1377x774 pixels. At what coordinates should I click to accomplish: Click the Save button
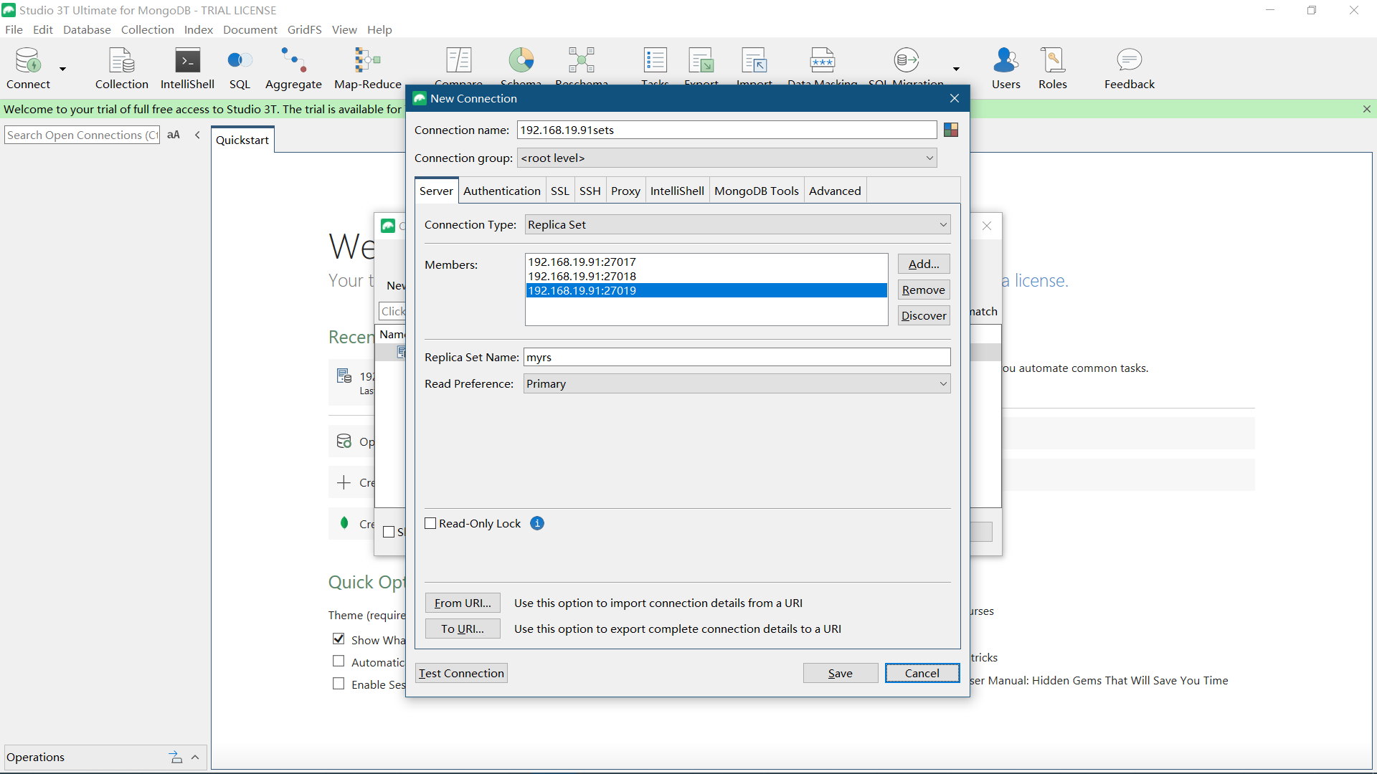click(x=841, y=673)
